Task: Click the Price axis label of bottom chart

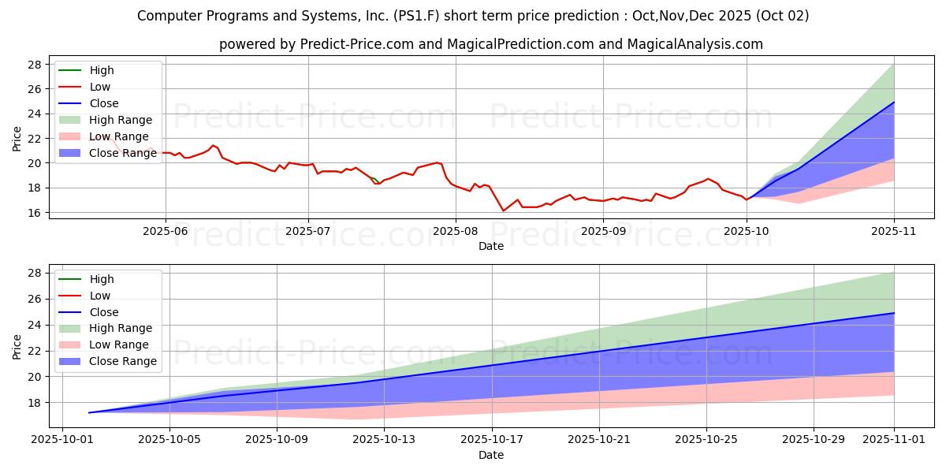Action: 17,347
